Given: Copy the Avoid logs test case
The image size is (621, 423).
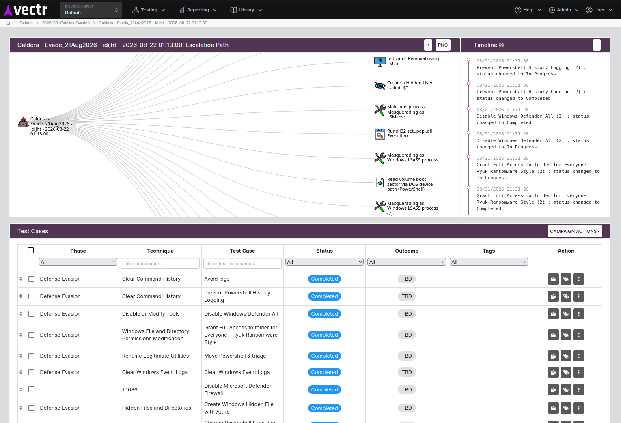Looking at the screenshot, I should click(553, 279).
